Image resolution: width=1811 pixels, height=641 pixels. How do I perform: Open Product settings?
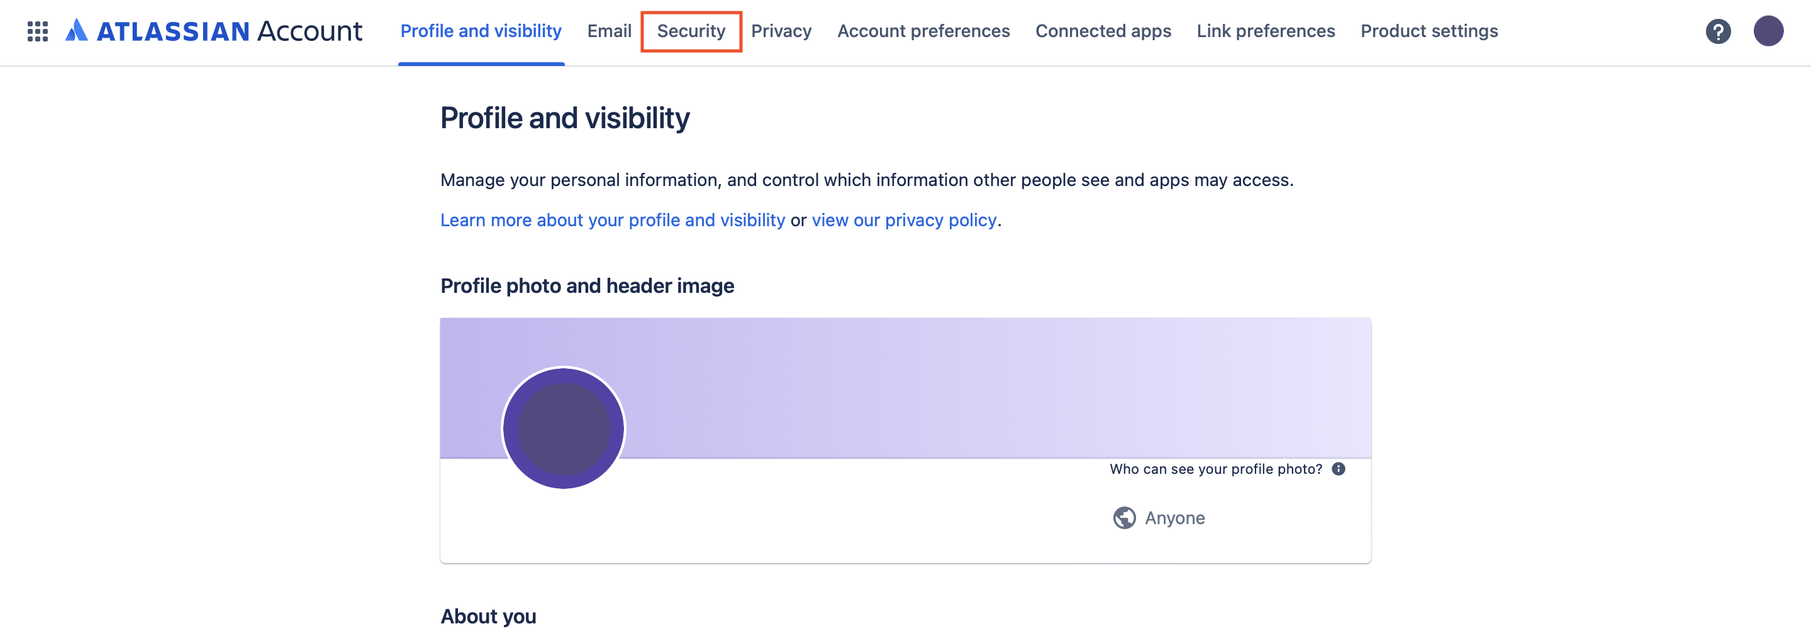1429,31
